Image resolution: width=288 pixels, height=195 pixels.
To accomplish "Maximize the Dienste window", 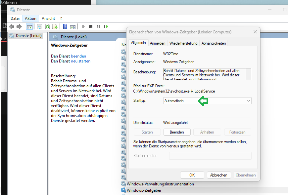I will tap(284, 10).
